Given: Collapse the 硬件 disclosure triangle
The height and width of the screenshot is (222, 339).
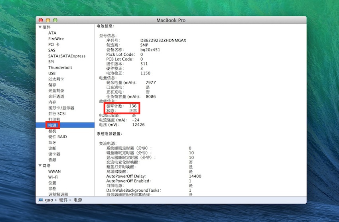Looking at the screenshot, I should click(40, 27).
